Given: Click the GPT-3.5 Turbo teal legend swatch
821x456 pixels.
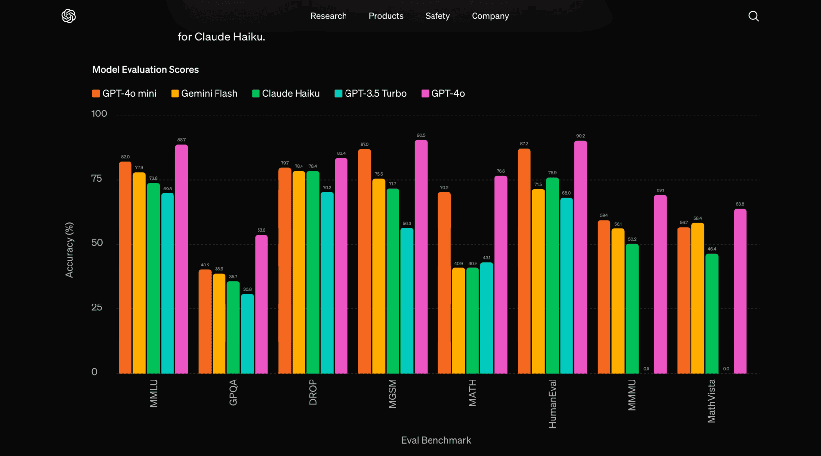Looking at the screenshot, I should (x=338, y=94).
